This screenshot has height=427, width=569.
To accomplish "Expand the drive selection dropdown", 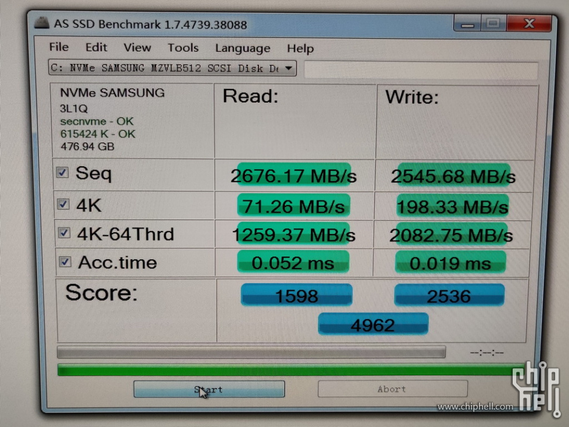I will pos(289,69).
